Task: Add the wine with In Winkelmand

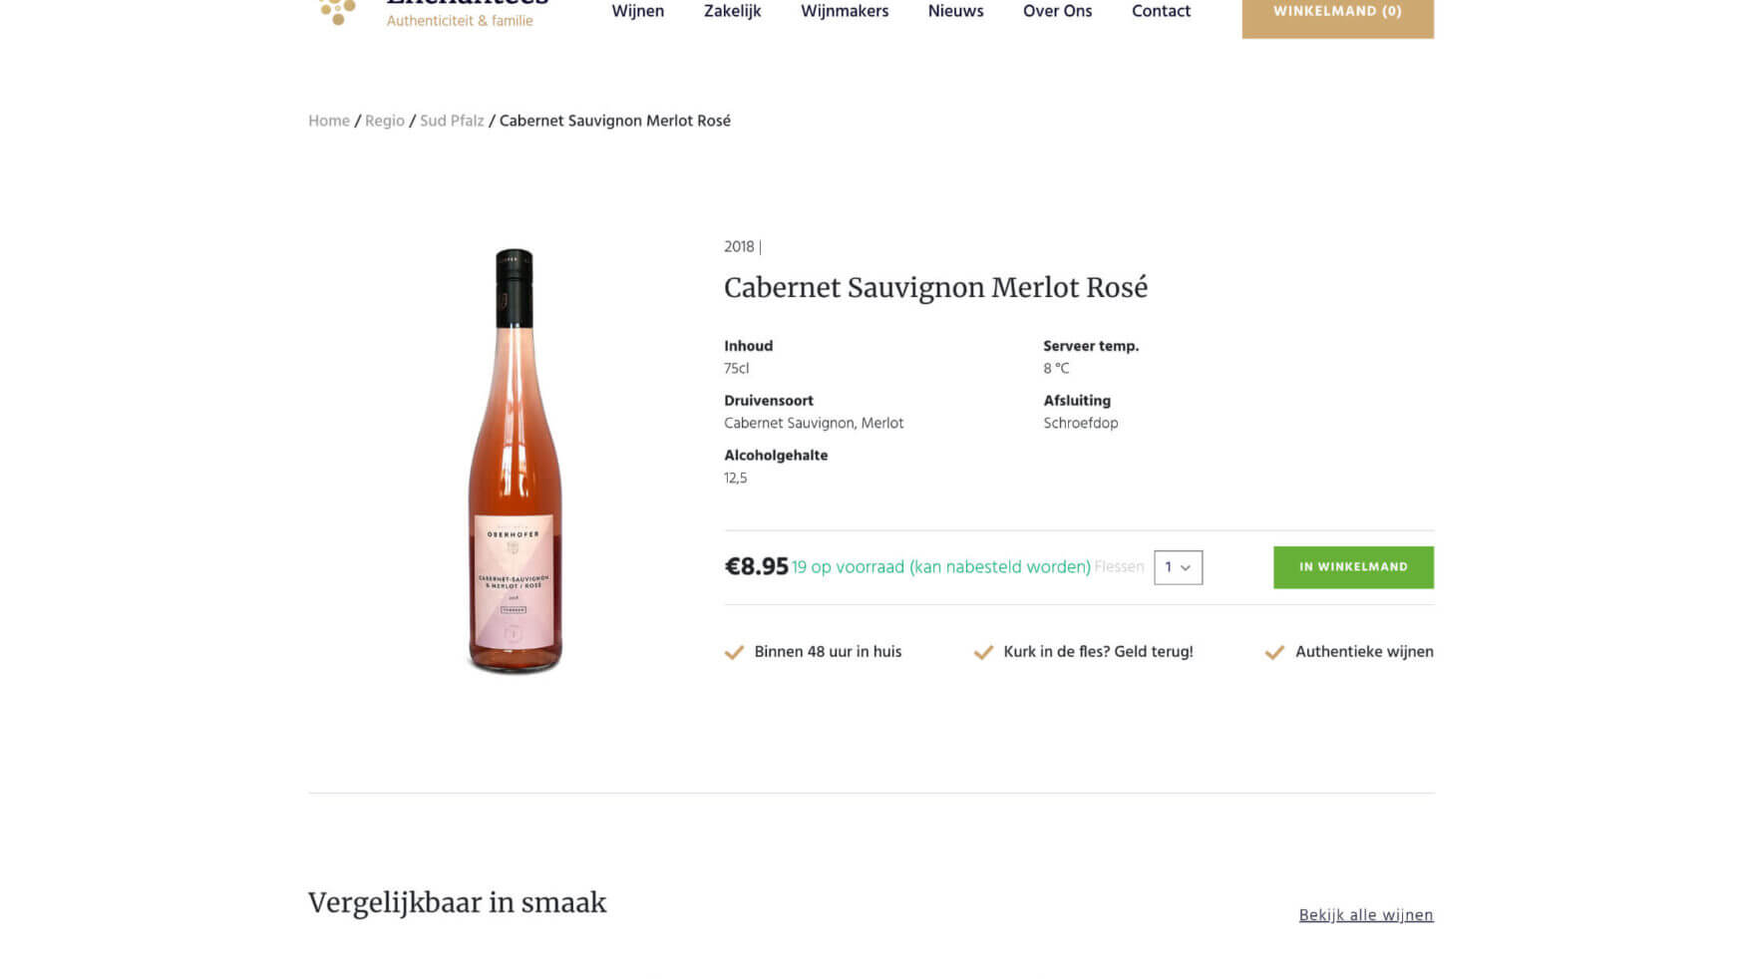Action: tap(1353, 567)
